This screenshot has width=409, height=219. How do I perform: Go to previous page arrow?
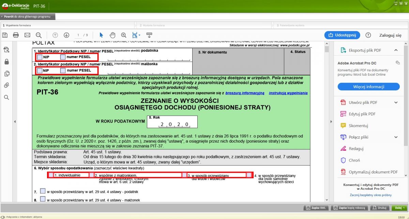coord(55,35)
